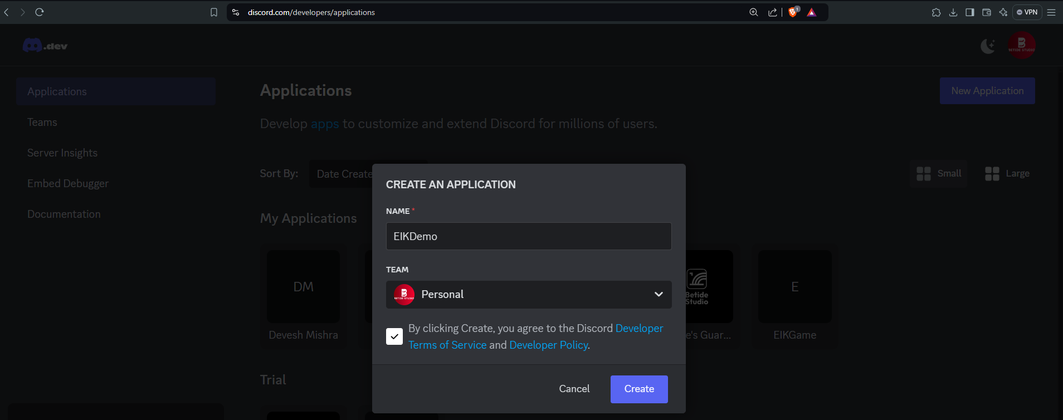
Task: Go to Server Insights sidebar item
Action: point(62,153)
